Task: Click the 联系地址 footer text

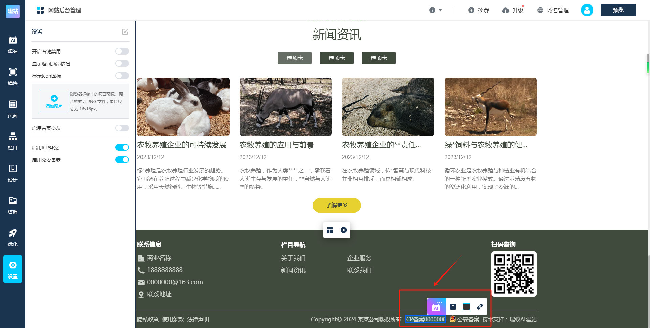Action: (159, 294)
